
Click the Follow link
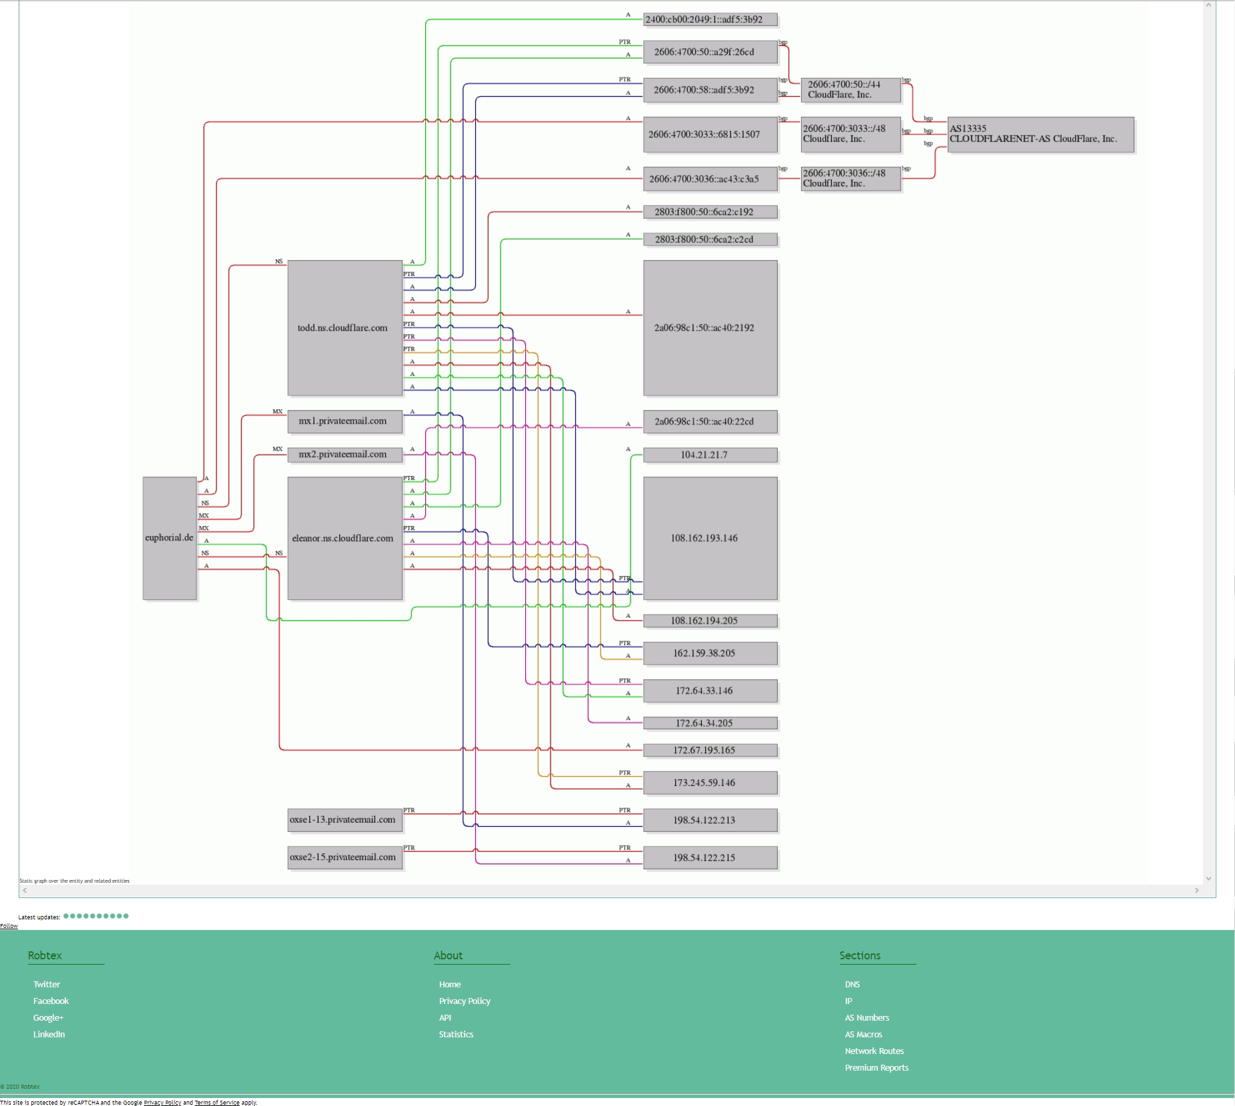(9, 926)
